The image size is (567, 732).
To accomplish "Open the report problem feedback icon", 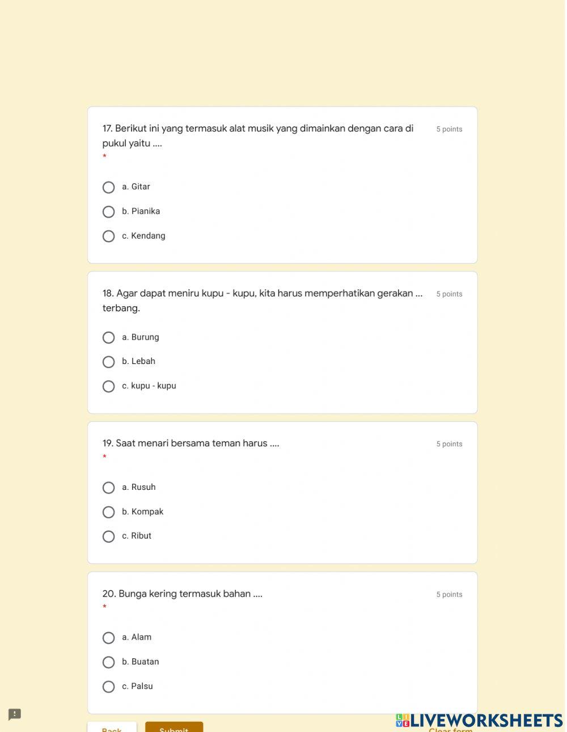I will click(x=15, y=714).
